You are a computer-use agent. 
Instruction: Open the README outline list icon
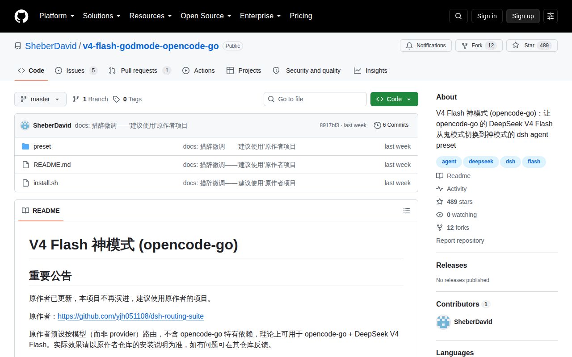click(407, 211)
